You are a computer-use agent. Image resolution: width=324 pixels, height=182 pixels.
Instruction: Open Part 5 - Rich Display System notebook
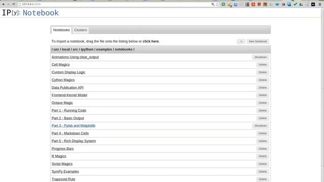tap(74, 141)
